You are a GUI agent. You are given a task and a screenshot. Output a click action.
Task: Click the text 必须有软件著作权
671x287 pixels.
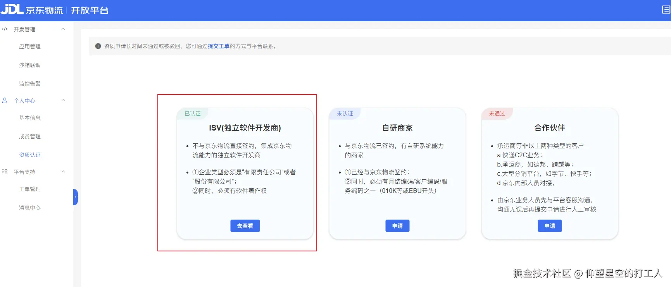pyautogui.click(x=242, y=191)
